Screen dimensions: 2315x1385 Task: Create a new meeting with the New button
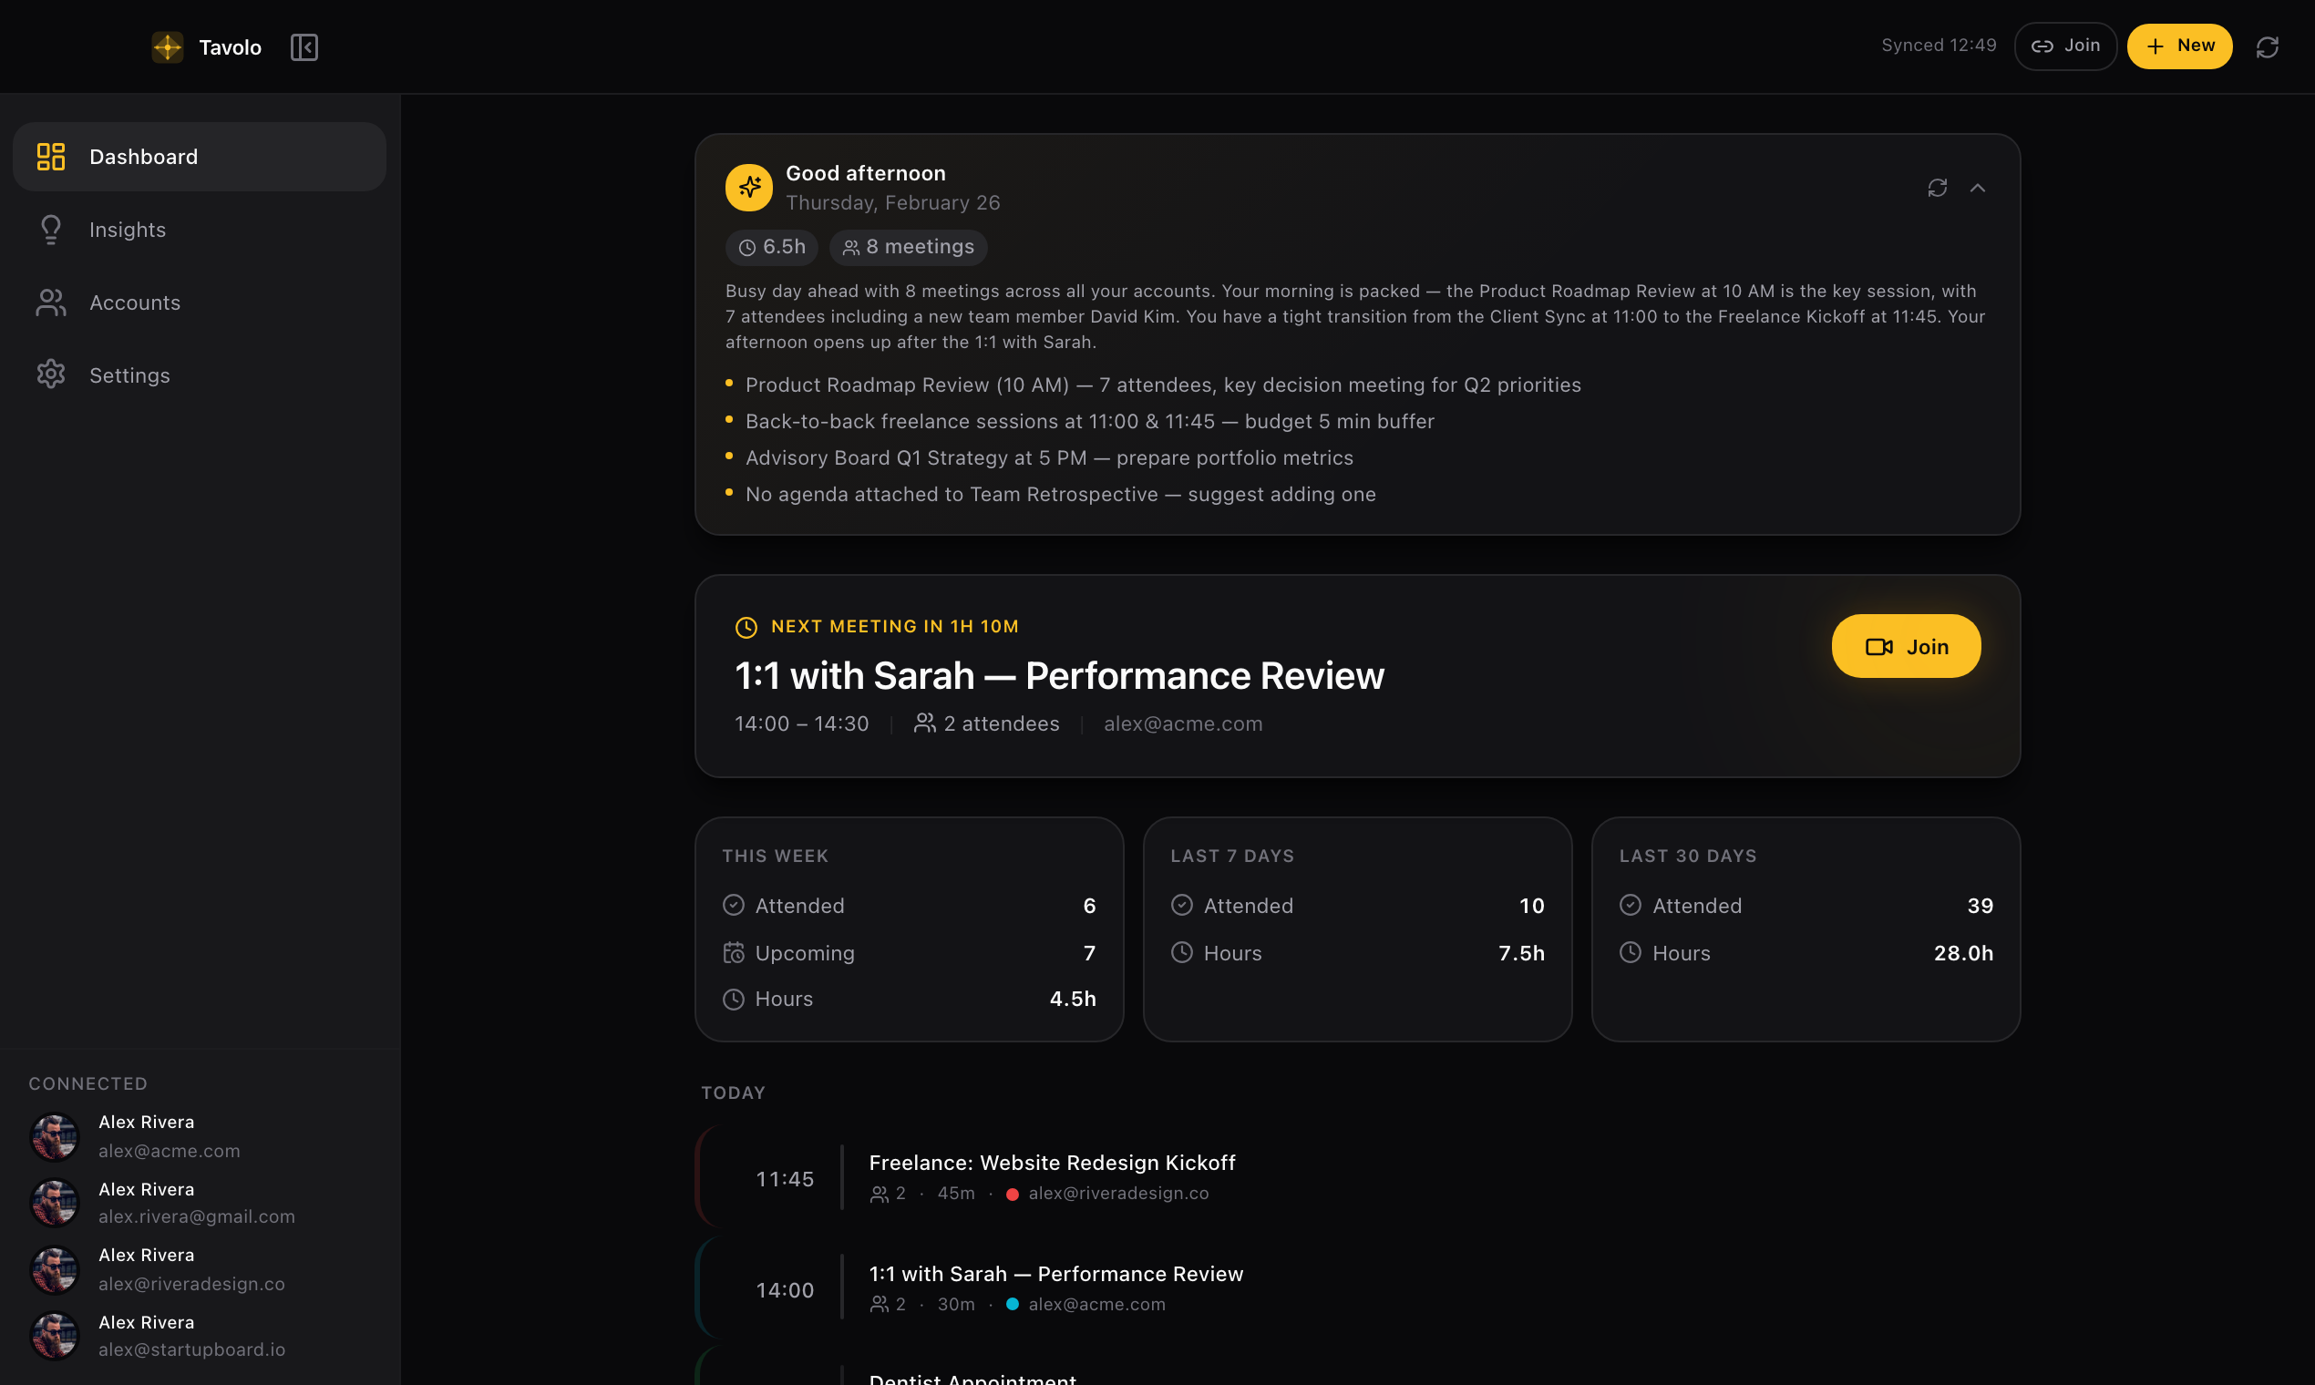pyautogui.click(x=2179, y=45)
